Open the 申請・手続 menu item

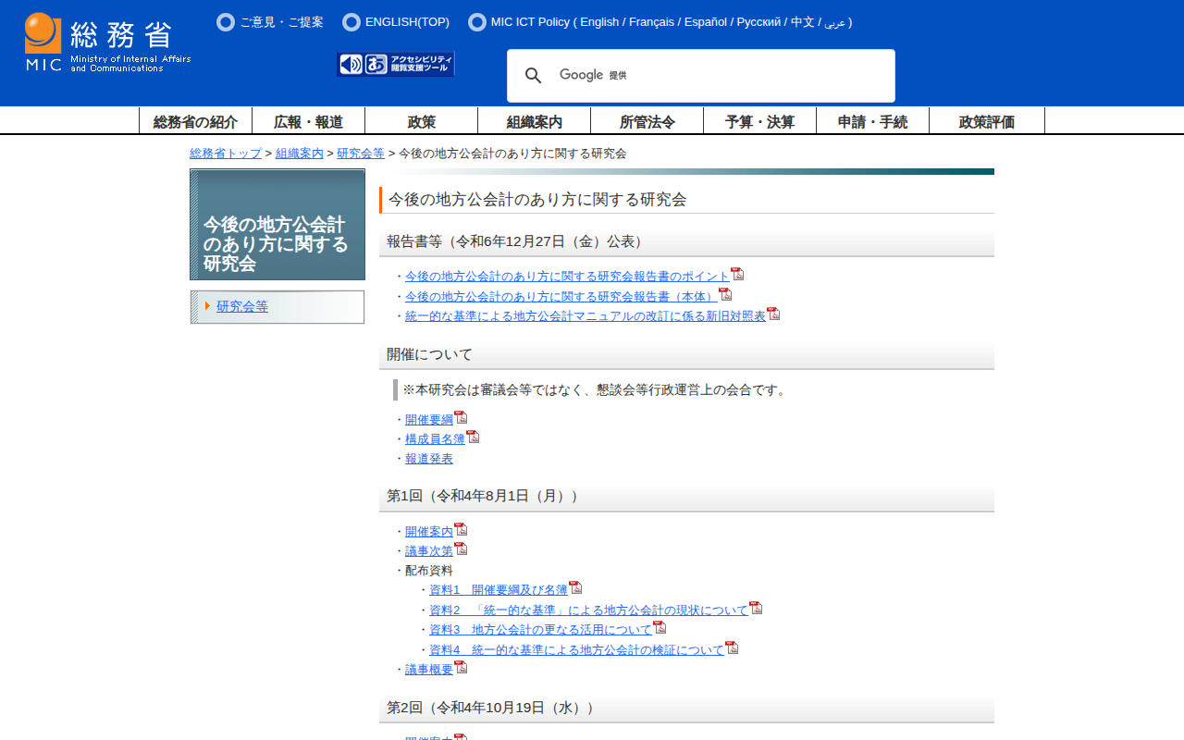(872, 121)
